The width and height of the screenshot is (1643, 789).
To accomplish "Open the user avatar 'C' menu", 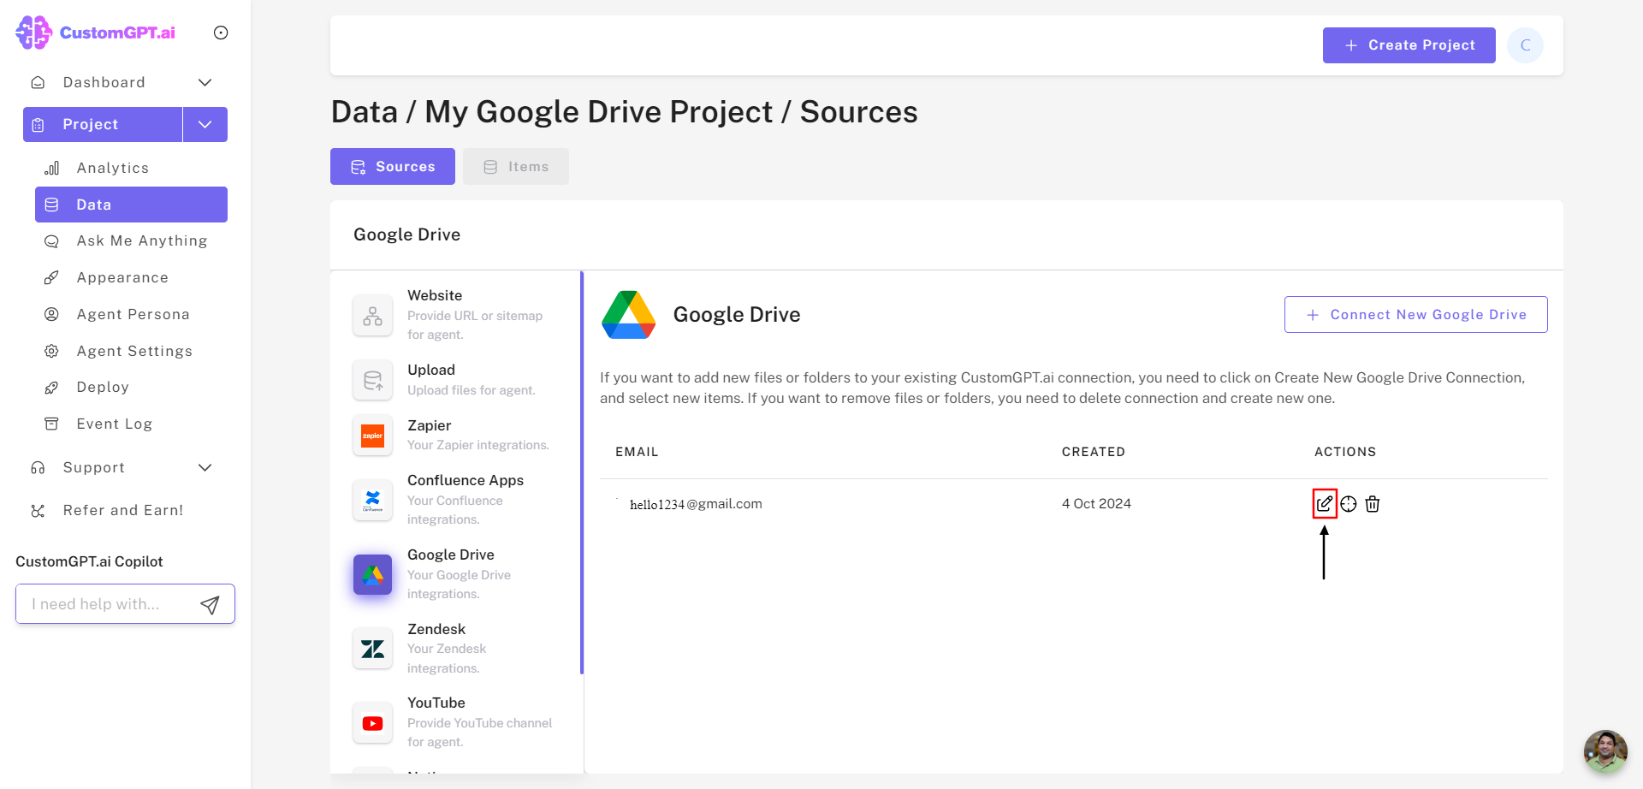I will click(1525, 45).
